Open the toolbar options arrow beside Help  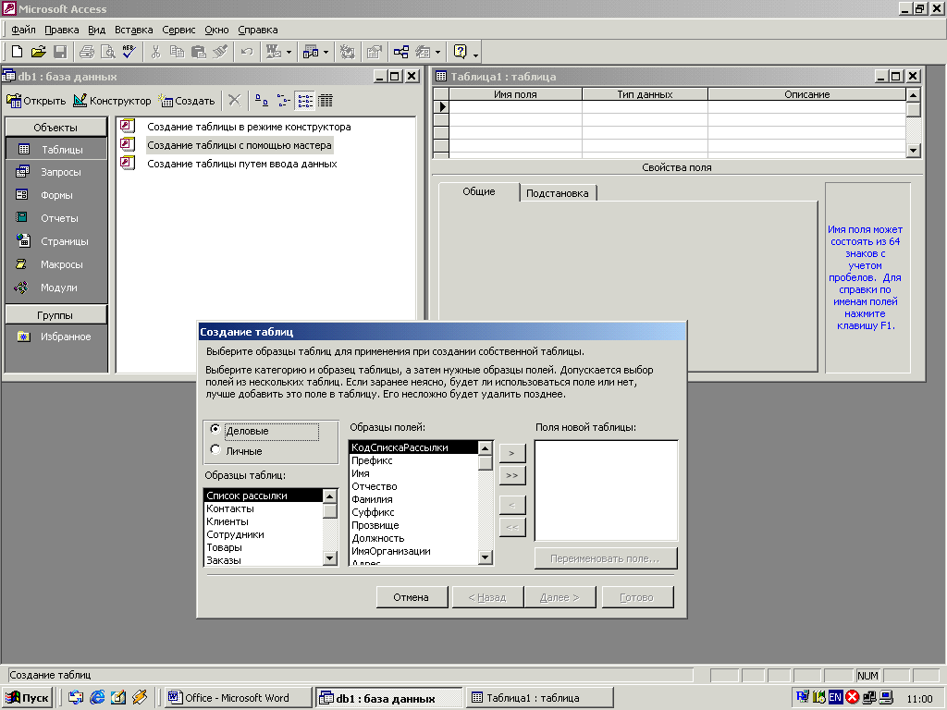[476, 55]
